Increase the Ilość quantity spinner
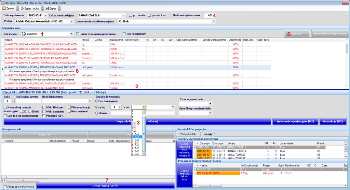This screenshot has height=190, width=350. [13, 100]
